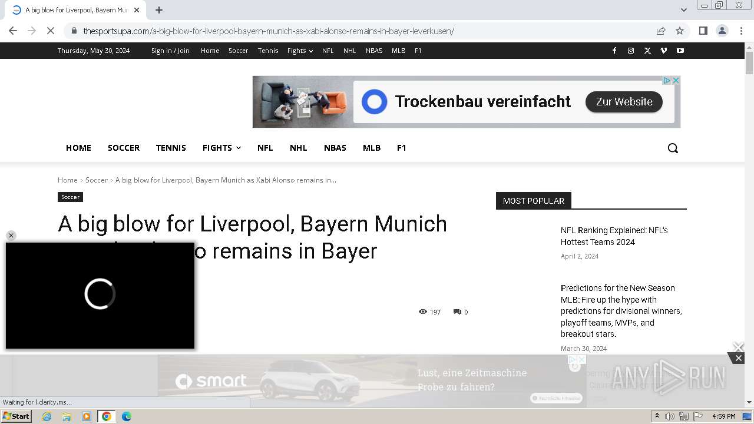Open a new browser tab

point(159,10)
